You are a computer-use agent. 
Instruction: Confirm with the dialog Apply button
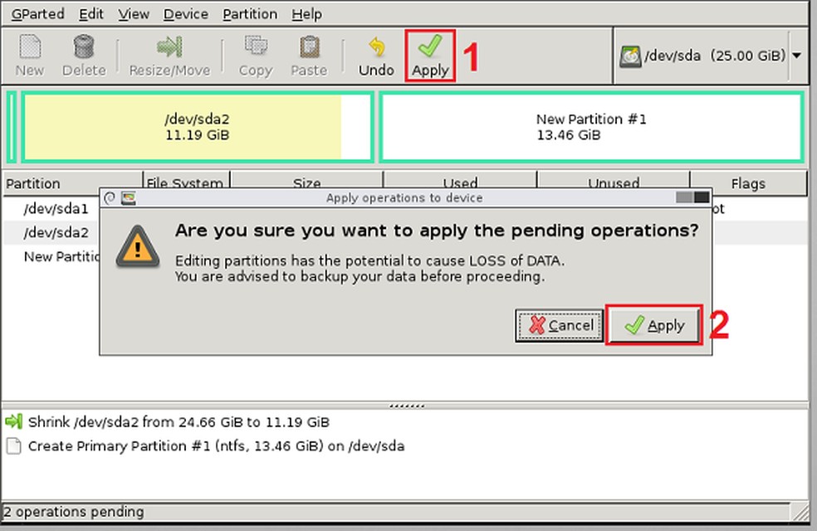[x=654, y=325]
